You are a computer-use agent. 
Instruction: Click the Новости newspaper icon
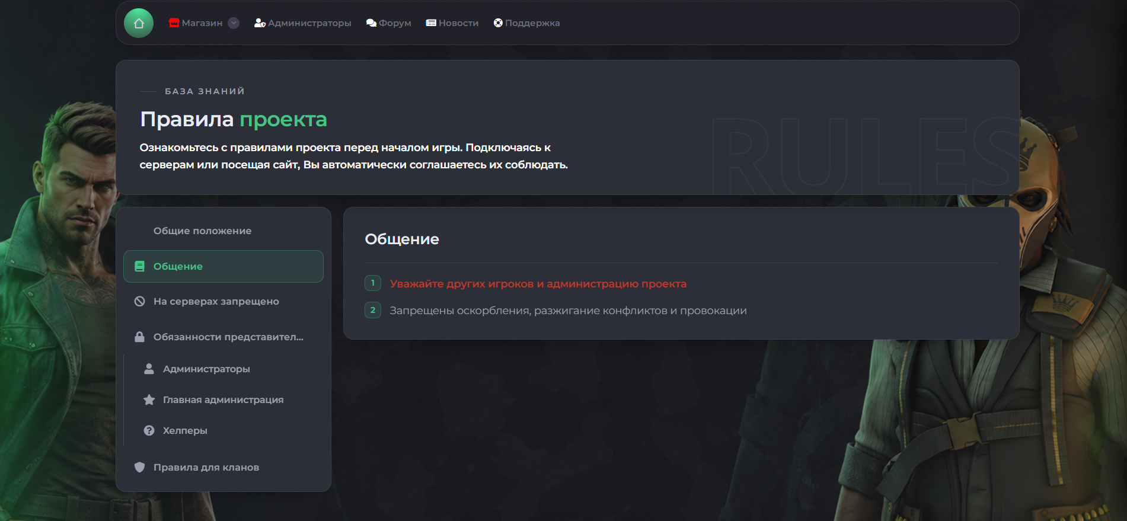431,23
